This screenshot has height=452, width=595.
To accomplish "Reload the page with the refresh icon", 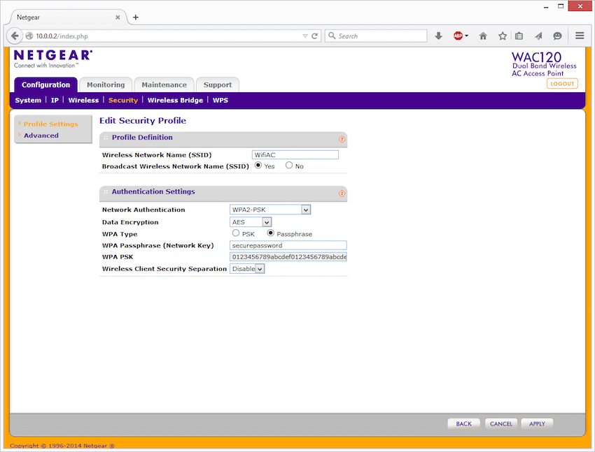I will coord(314,36).
